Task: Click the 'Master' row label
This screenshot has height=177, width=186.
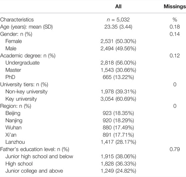Action: tap(13, 70)
